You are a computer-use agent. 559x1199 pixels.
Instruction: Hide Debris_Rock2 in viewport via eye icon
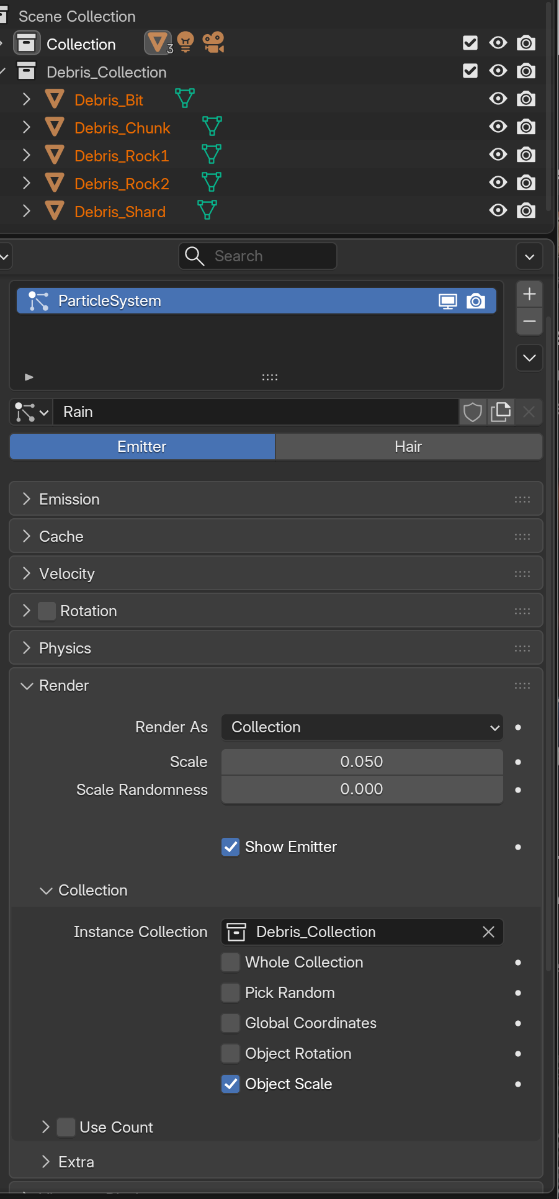(x=498, y=182)
